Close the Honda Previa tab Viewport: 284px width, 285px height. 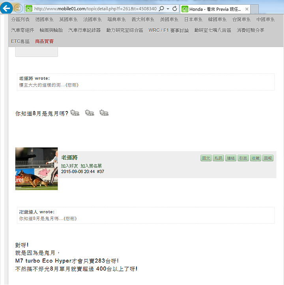(247, 9)
